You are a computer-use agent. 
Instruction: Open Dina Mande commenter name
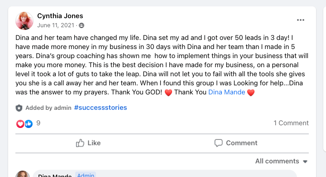(x=55, y=175)
